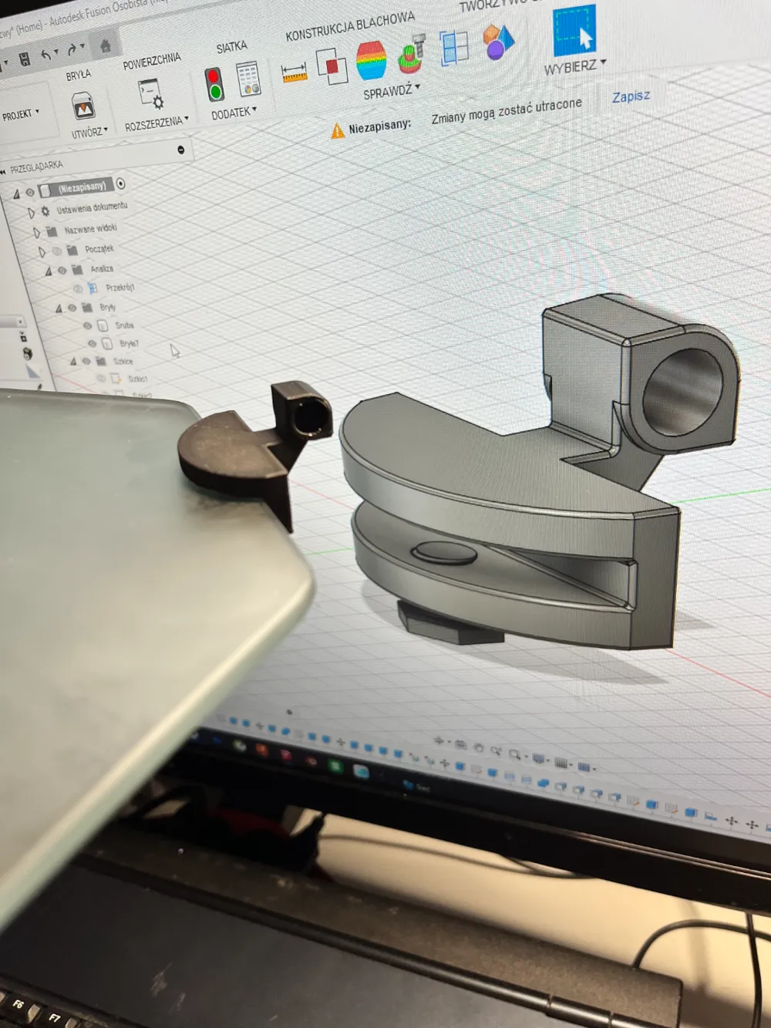Open the WYBIERZ dropdown menu
The image size is (771, 1028).
pos(575,67)
